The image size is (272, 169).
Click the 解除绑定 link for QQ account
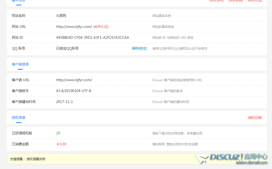coord(139,48)
